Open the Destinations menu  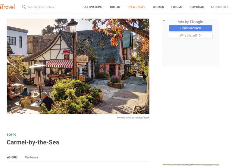click(93, 7)
